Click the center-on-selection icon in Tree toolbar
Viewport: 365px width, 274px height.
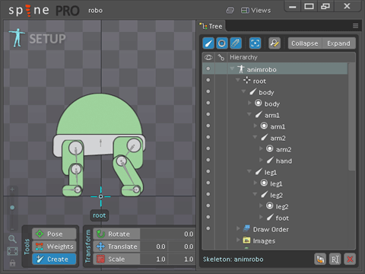[x=255, y=43]
